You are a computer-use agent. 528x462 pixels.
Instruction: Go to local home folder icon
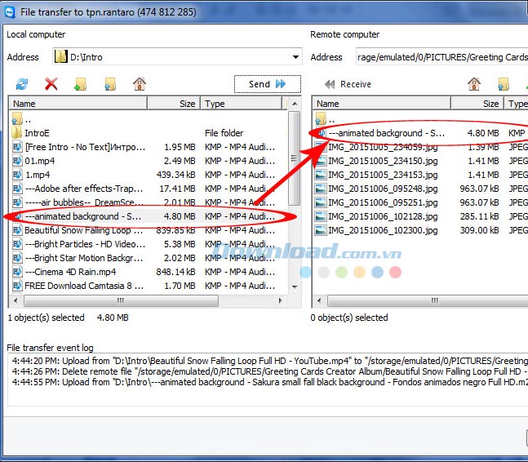click(140, 84)
